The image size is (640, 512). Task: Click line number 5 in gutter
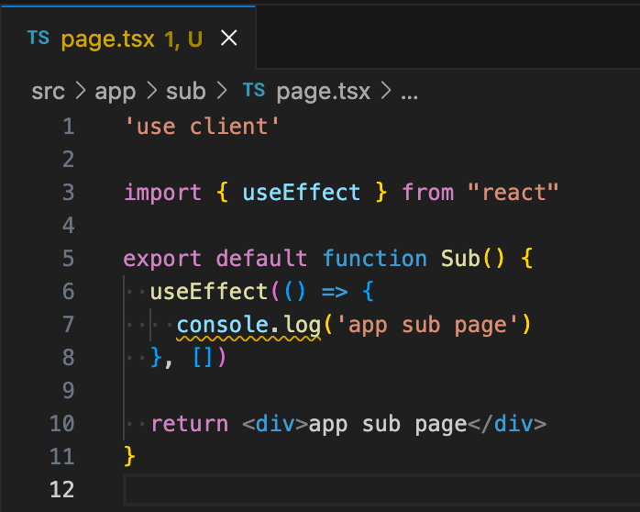click(x=69, y=259)
